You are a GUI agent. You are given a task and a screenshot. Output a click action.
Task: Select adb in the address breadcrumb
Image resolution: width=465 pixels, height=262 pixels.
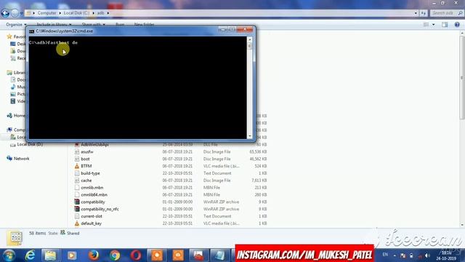(x=101, y=13)
